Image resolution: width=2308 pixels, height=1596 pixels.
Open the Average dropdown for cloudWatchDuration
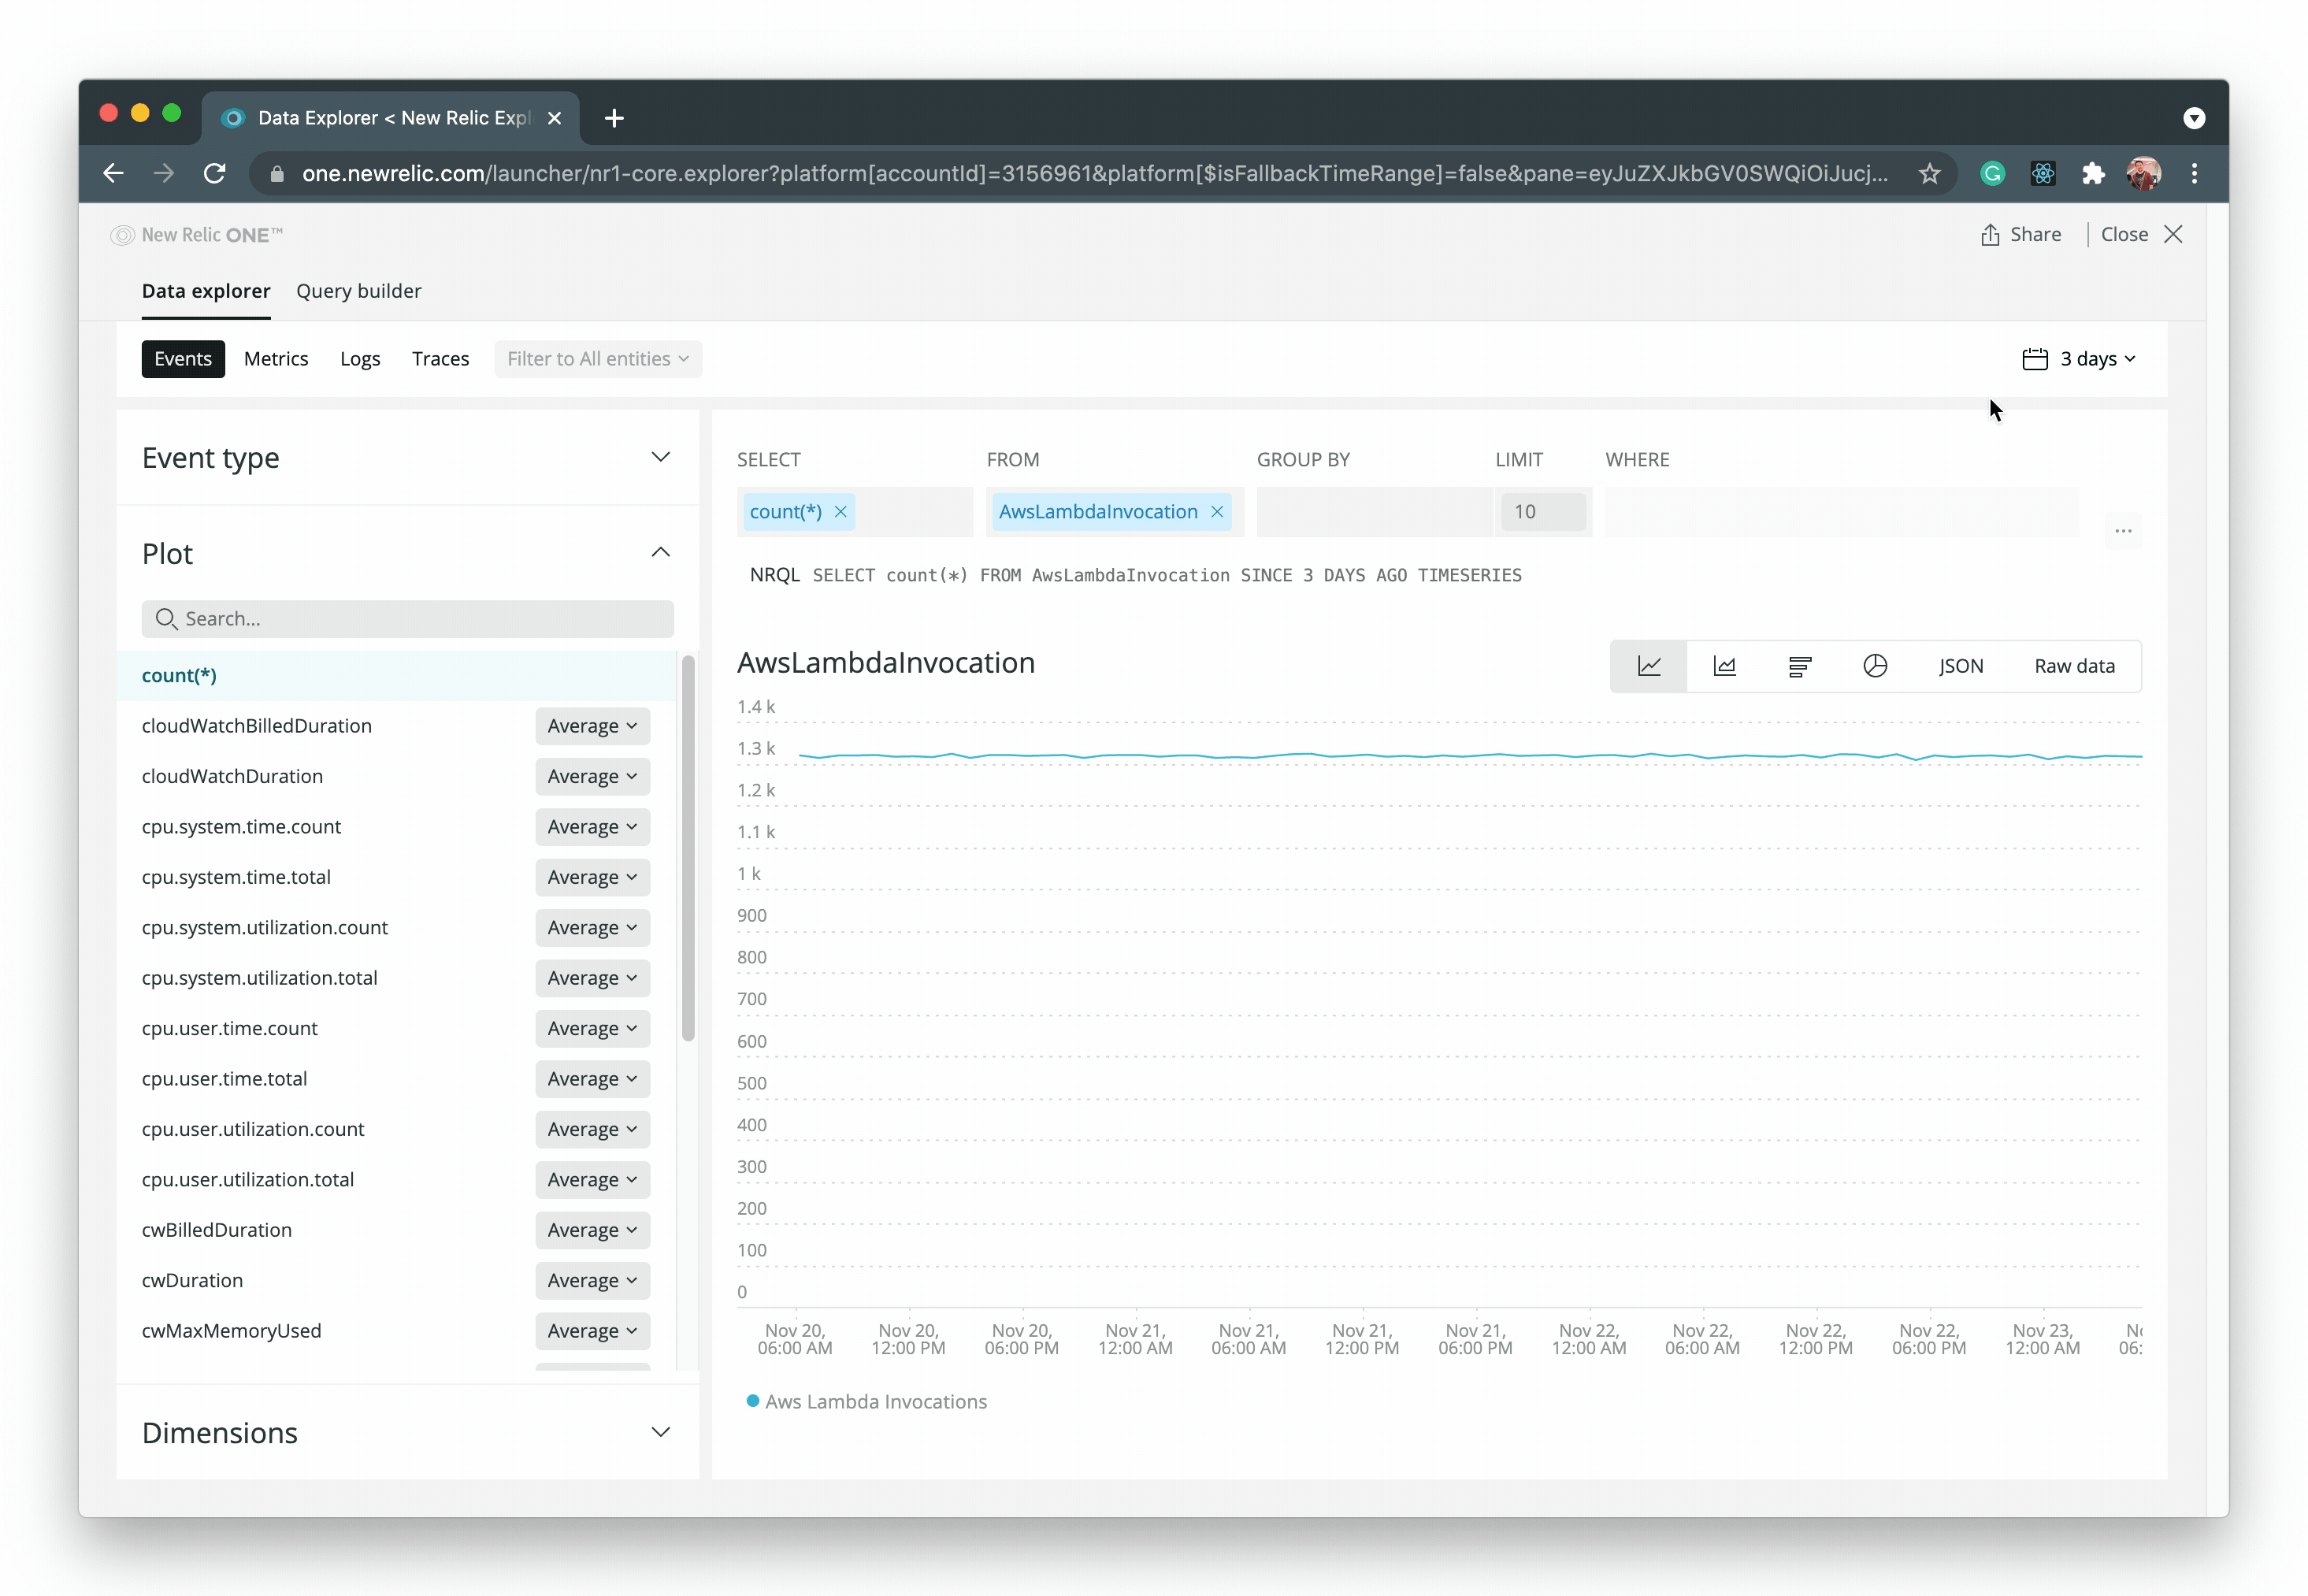592,776
